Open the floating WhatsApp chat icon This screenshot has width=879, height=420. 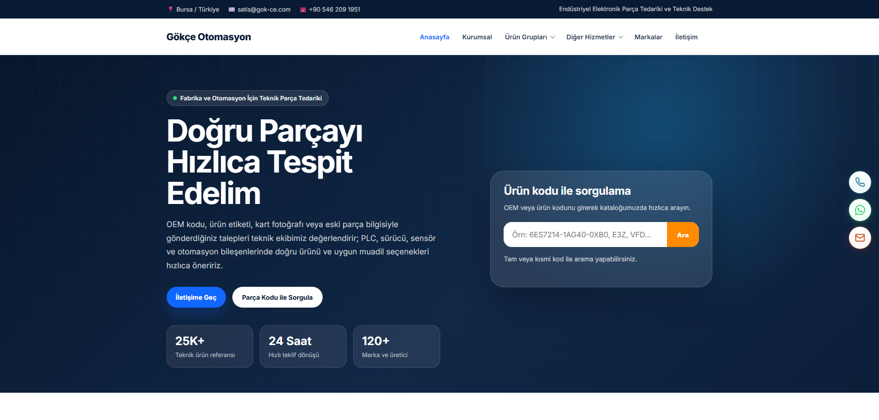click(860, 210)
